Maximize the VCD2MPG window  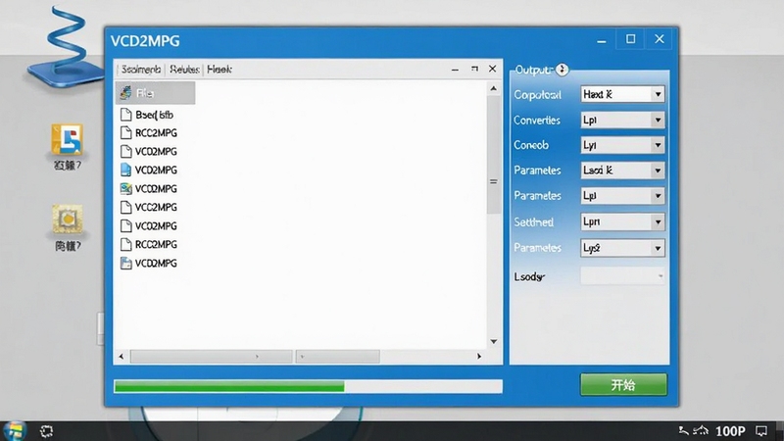click(630, 39)
